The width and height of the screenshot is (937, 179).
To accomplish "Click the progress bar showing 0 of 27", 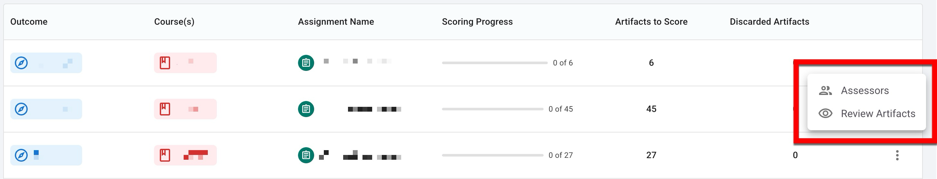I will pyautogui.click(x=492, y=155).
